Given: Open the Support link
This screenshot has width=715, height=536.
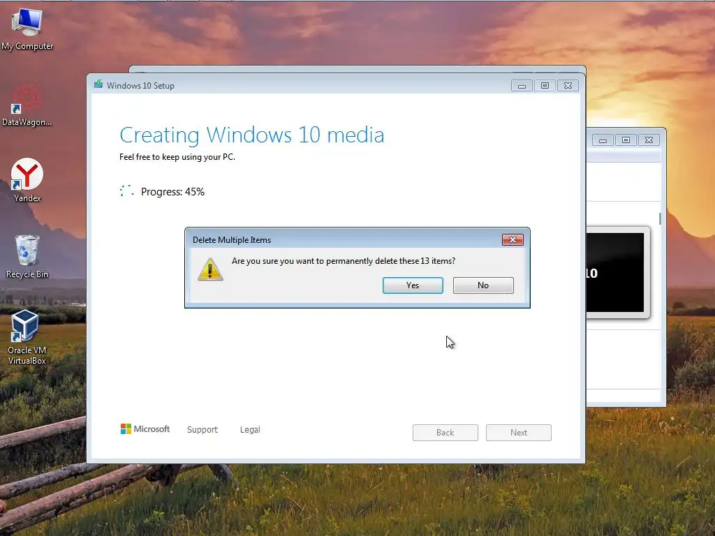Looking at the screenshot, I should click(x=202, y=430).
